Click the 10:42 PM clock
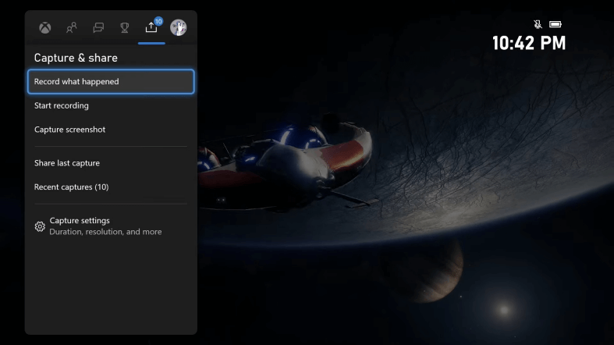Screen dimensions: 614x345 click(x=529, y=43)
